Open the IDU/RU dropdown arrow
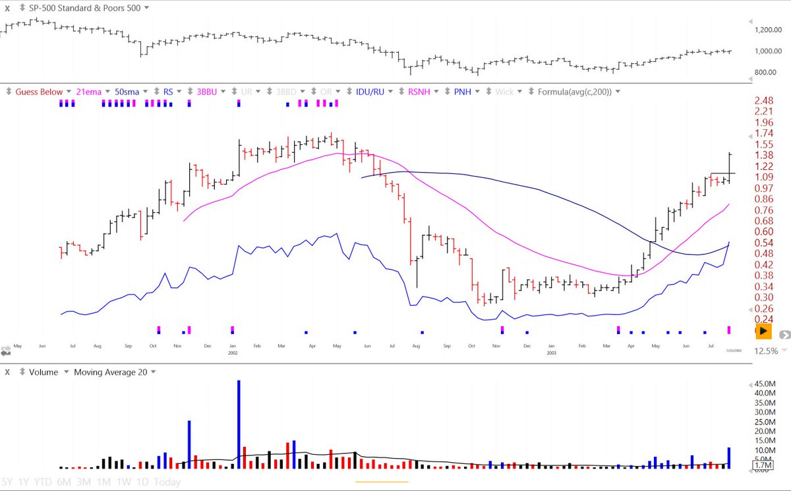 tap(392, 92)
